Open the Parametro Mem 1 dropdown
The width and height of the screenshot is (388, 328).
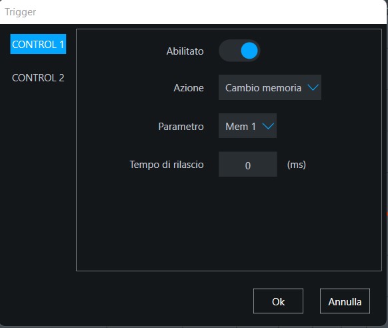pos(247,126)
